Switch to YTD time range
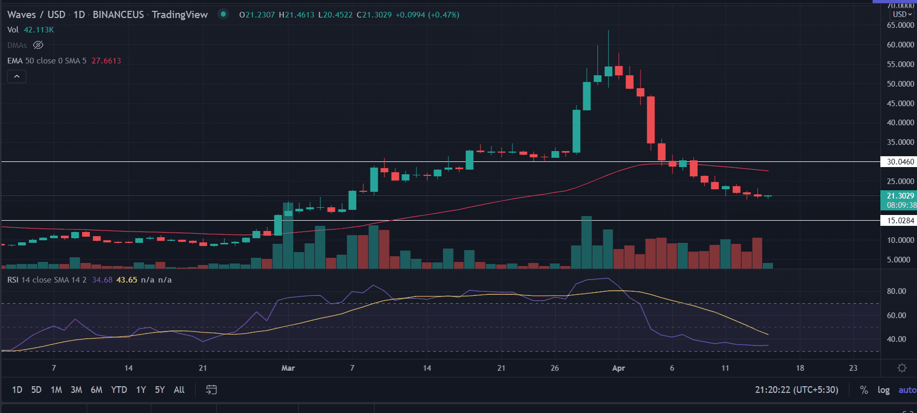The height and width of the screenshot is (413, 917). pyautogui.click(x=119, y=390)
